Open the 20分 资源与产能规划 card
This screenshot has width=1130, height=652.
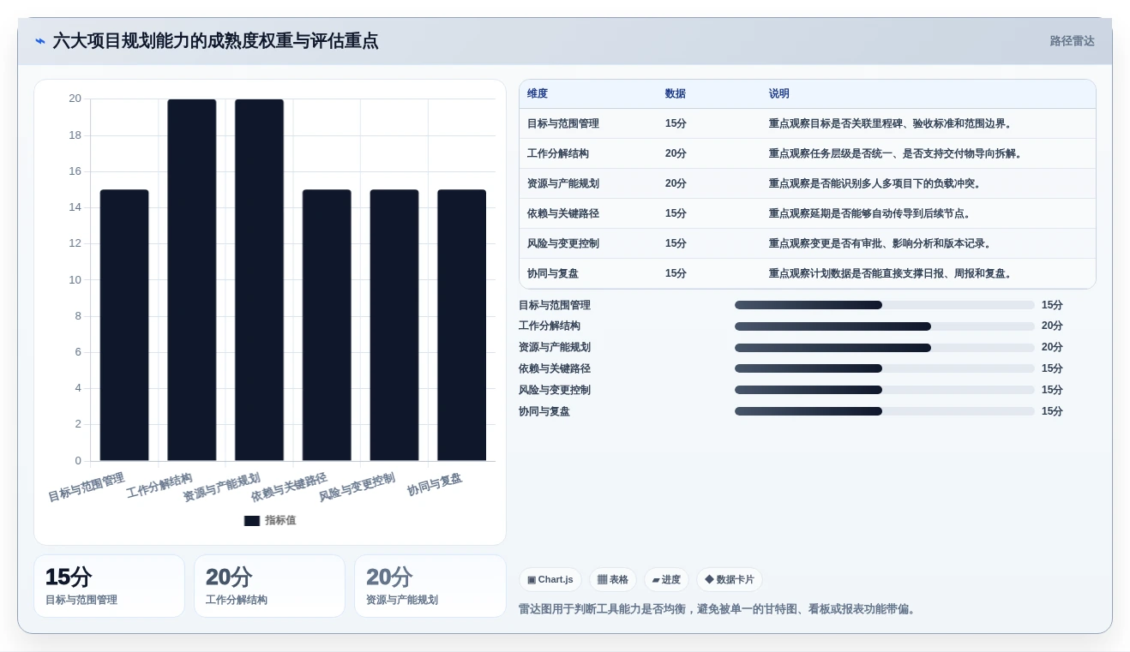pos(430,586)
